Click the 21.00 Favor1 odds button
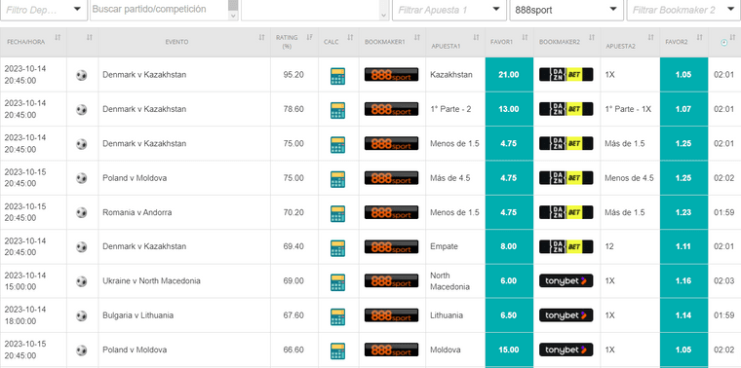The height and width of the screenshot is (368, 741). [509, 75]
